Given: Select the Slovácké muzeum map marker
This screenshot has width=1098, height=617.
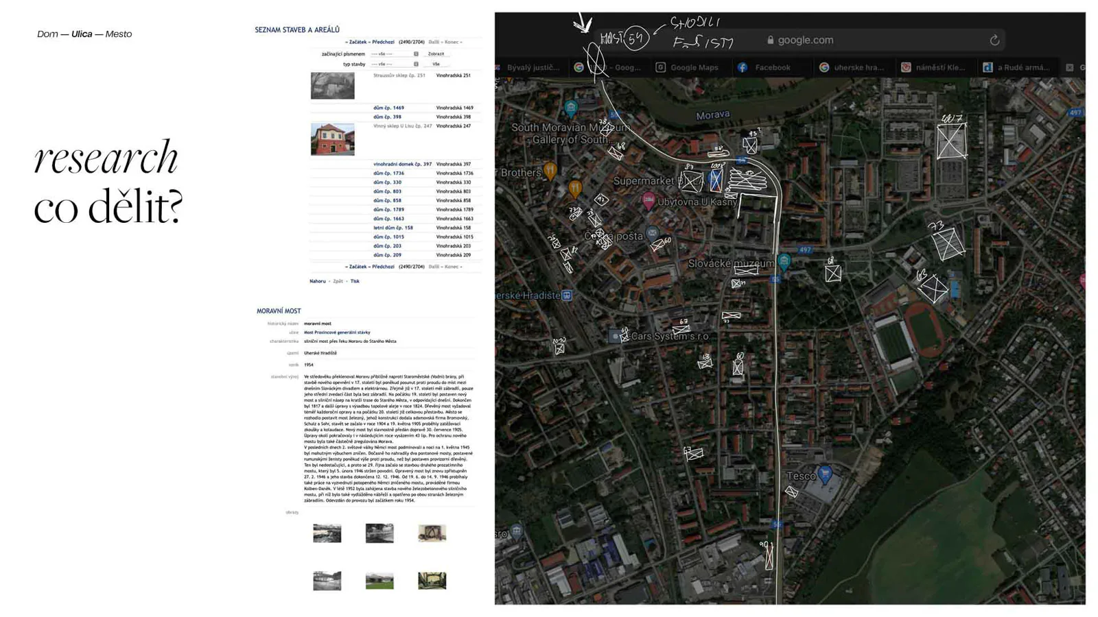Looking at the screenshot, I should (x=784, y=261).
